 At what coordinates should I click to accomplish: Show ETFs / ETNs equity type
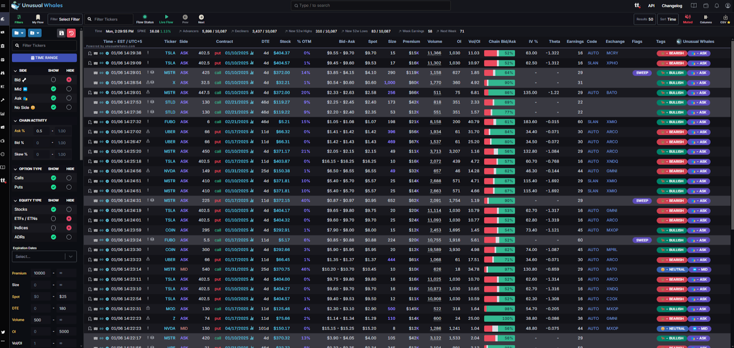pyautogui.click(x=53, y=219)
